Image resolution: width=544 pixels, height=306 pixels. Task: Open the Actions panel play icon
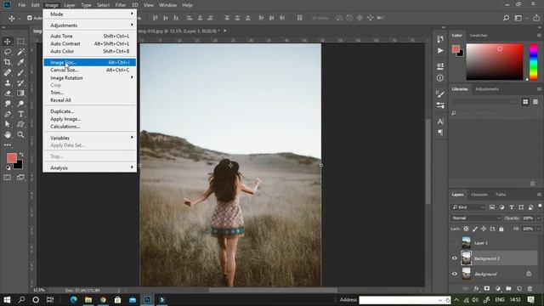point(440,51)
